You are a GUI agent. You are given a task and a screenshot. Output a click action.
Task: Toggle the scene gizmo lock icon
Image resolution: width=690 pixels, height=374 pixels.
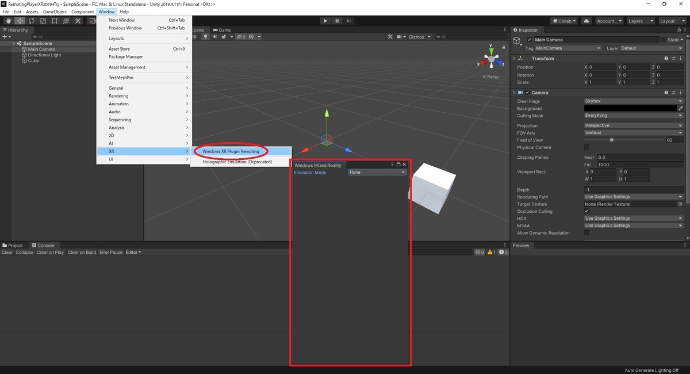tap(504, 47)
